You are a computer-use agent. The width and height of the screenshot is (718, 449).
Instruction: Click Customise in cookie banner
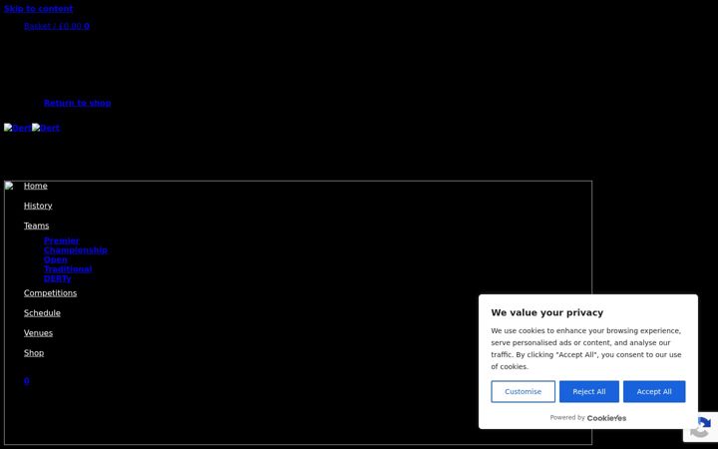523,392
